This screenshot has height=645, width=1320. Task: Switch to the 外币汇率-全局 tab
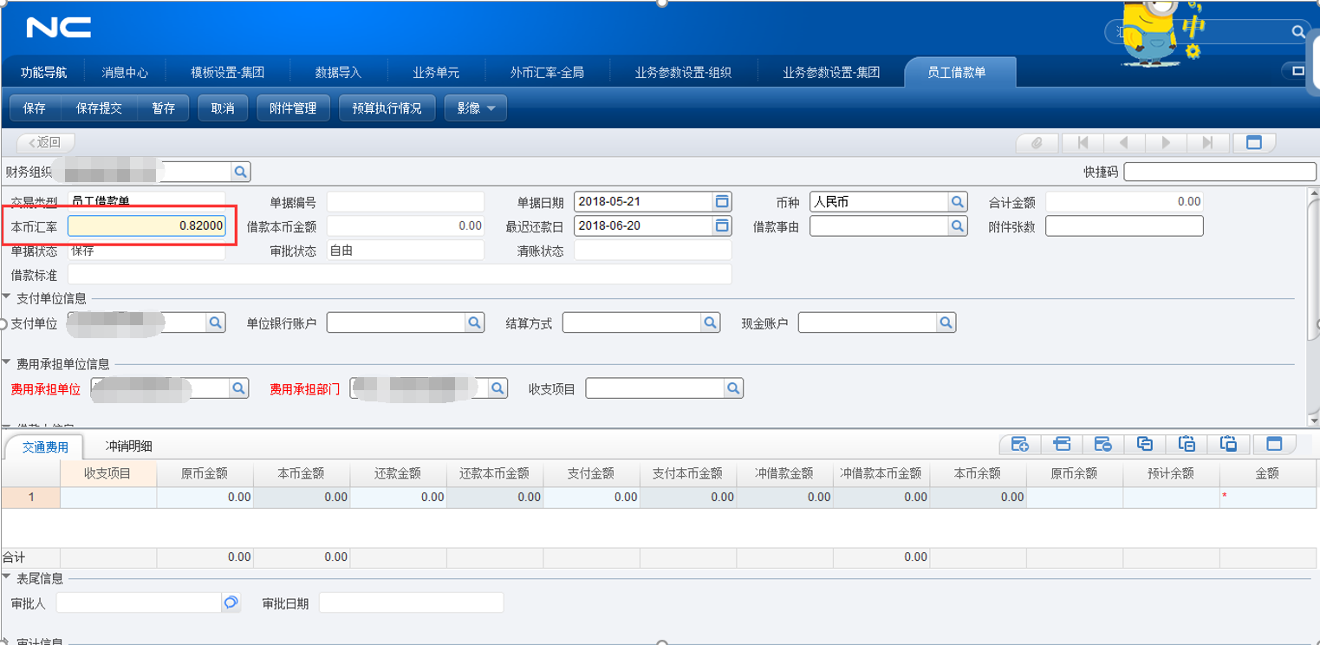click(x=547, y=73)
